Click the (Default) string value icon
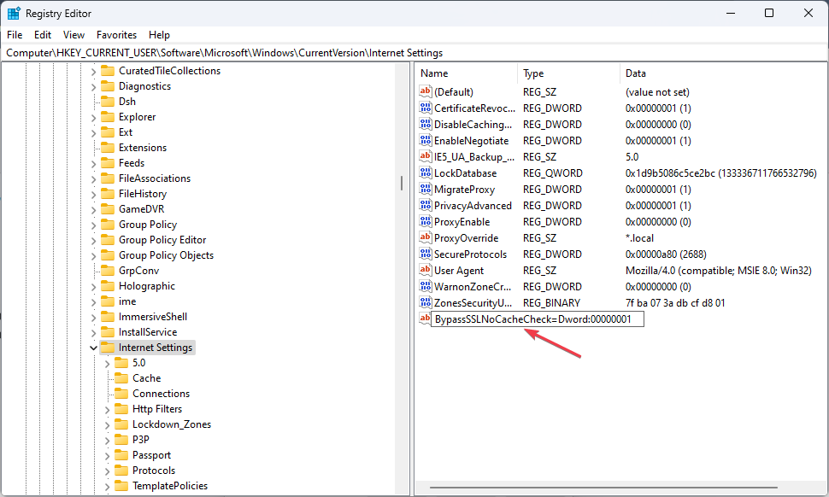829x497 pixels. [x=425, y=91]
